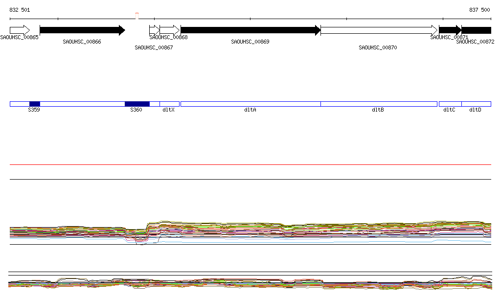Screen dimensions: 501x299
Task: Select the SAOUHSC_00869 black gene arrow
Action: point(250,30)
